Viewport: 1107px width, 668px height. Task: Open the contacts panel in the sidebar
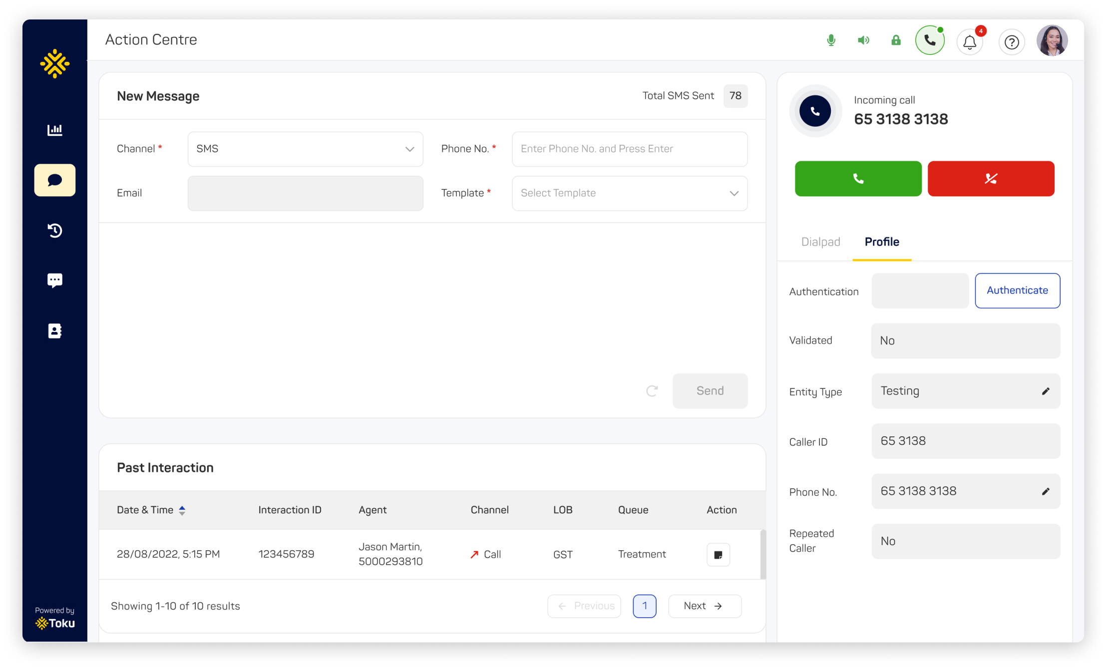click(54, 331)
